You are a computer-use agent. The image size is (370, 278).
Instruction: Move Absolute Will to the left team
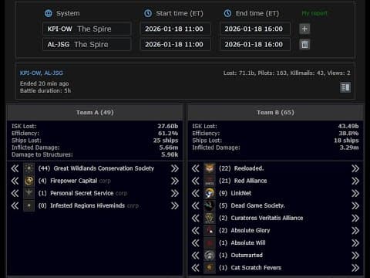pyautogui.click(x=196, y=242)
